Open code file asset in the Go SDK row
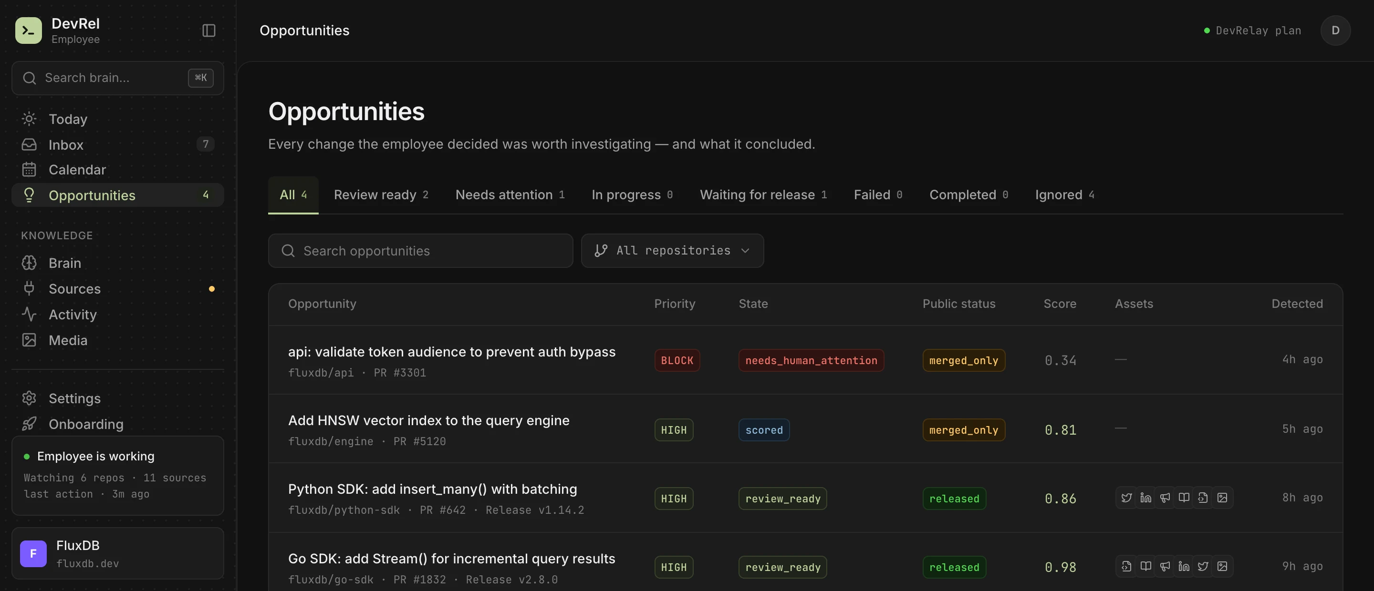This screenshot has height=591, width=1374. [x=1126, y=567]
